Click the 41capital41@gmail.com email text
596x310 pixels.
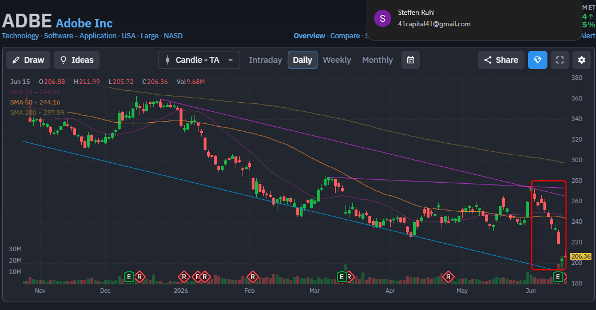(x=434, y=24)
